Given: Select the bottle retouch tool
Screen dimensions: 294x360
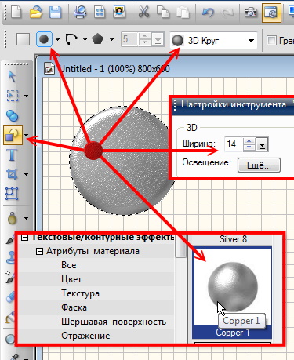Looking at the screenshot, I should tap(12, 218).
